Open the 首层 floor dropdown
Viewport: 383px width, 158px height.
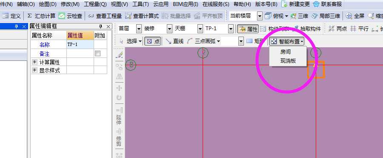tap(139, 29)
